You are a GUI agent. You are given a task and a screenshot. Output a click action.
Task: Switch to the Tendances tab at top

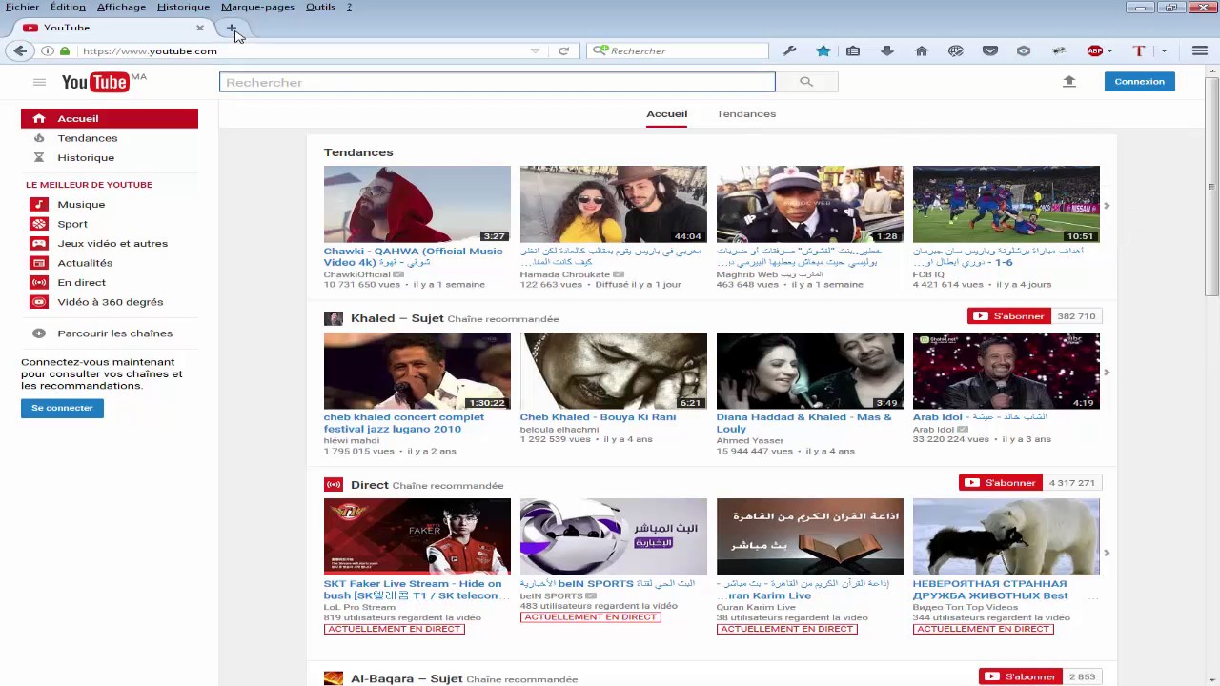click(x=746, y=113)
